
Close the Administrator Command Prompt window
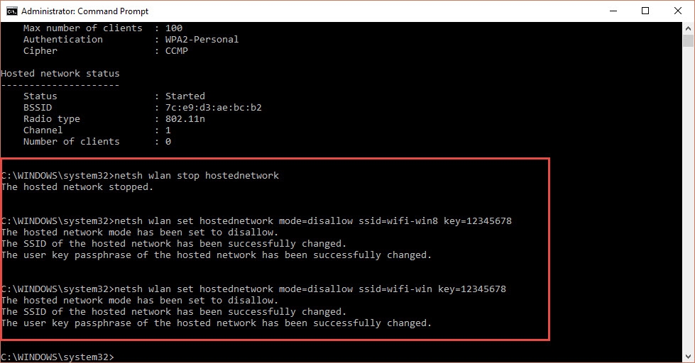[677, 11]
